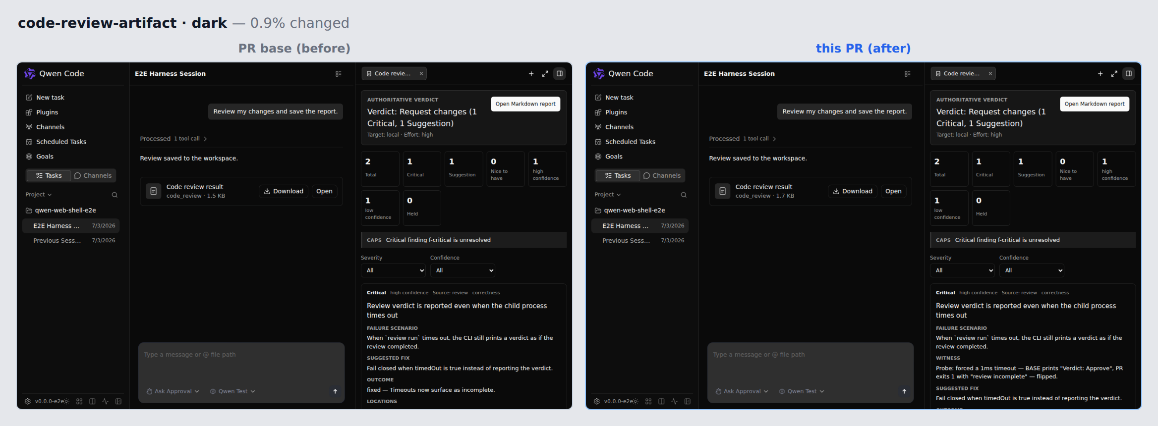Expand the artifact panel in after panel

pos(1114,74)
